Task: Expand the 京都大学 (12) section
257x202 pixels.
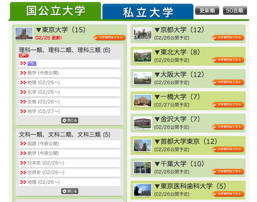Action: tap(179, 30)
